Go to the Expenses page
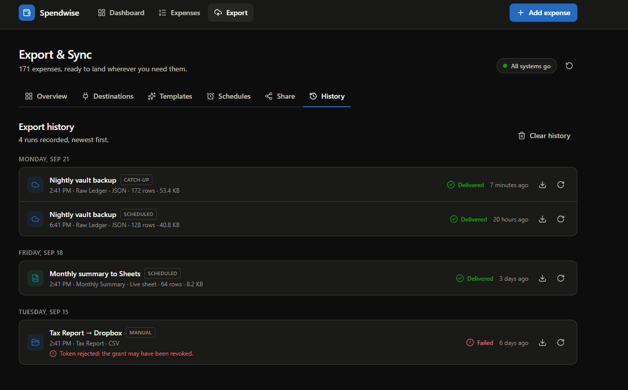This screenshot has height=390, width=628. [179, 13]
